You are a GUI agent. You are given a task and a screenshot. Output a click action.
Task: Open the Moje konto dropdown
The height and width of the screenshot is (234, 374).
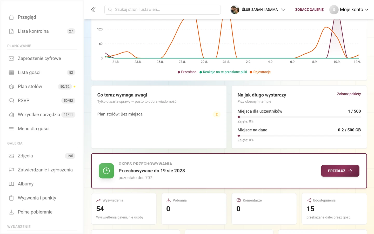[x=349, y=10]
